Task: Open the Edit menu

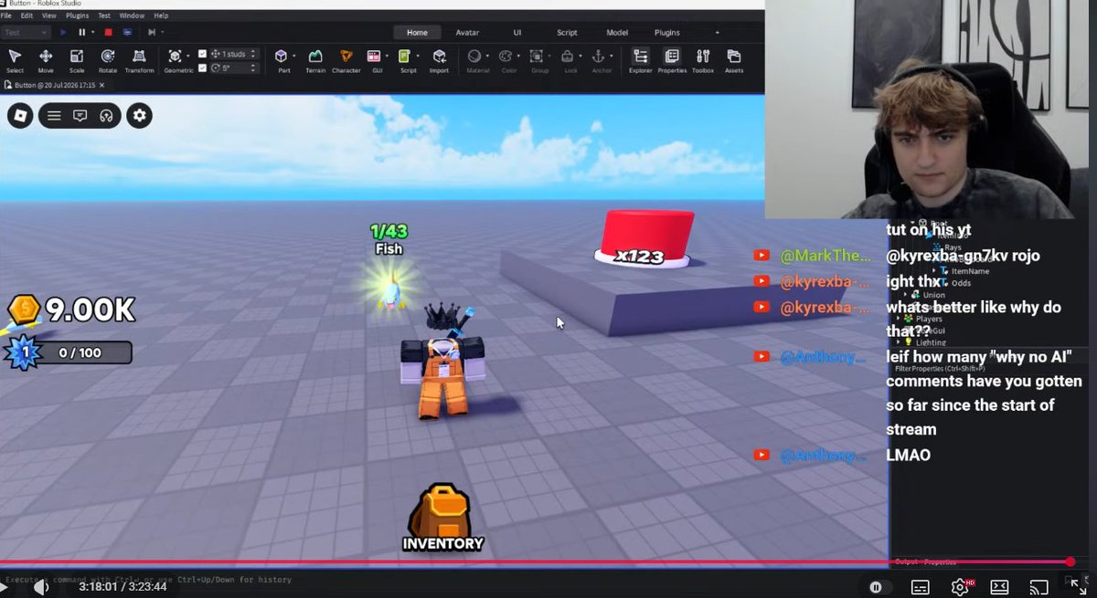Action: coord(27,16)
